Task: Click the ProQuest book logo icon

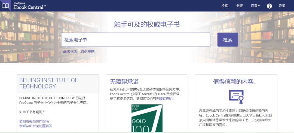Action: pyautogui.click(x=5, y=6)
